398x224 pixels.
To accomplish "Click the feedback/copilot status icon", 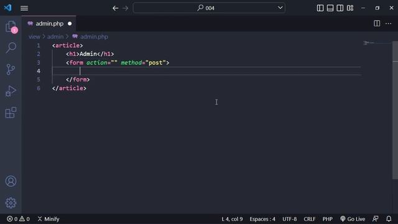I will coord(376,219).
